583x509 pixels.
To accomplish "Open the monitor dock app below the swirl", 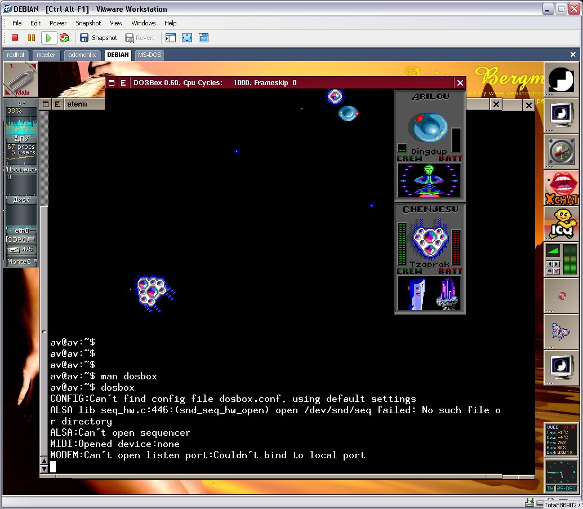I will 561,114.
